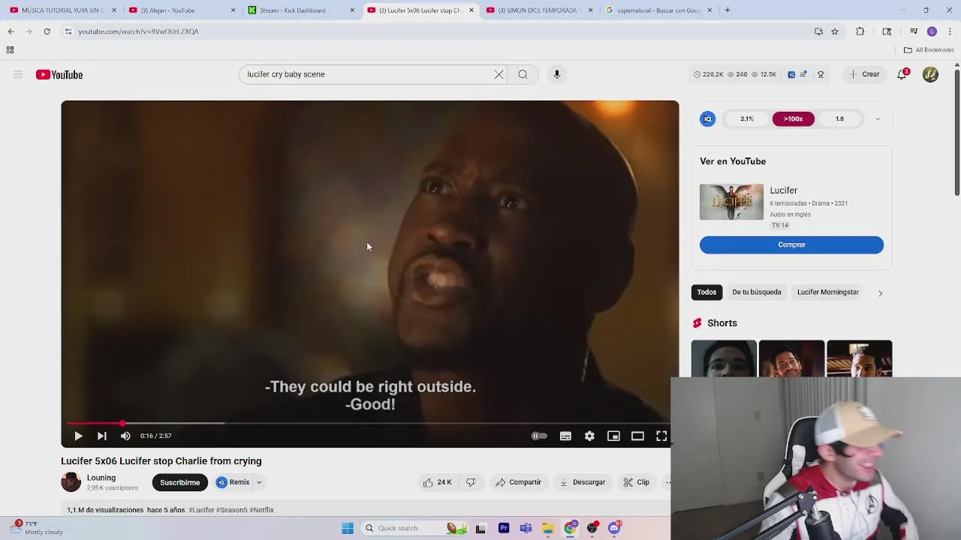
Task: Open All Bookmarks folder
Action: pyautogui.click(x=929, y=50)
